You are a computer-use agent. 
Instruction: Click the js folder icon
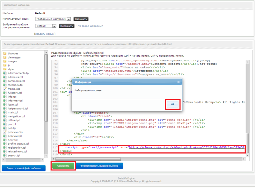(x=5, y=65)
